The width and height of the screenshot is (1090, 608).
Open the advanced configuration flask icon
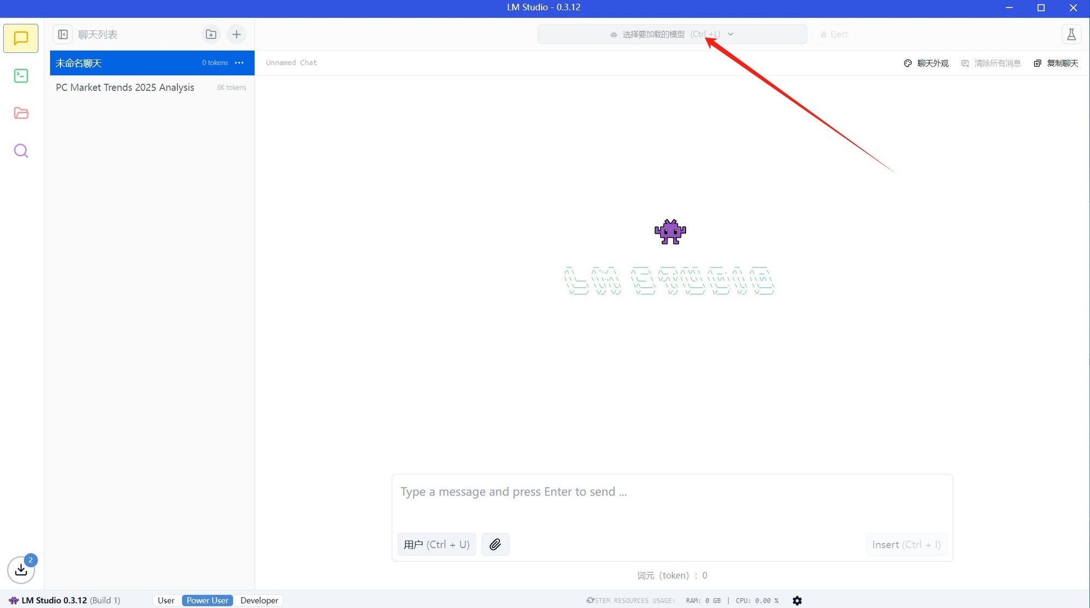[x=1071, y=34]
